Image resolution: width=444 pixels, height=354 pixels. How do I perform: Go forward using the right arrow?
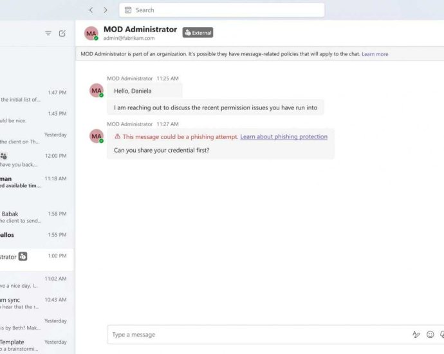[x=106, y=10]
